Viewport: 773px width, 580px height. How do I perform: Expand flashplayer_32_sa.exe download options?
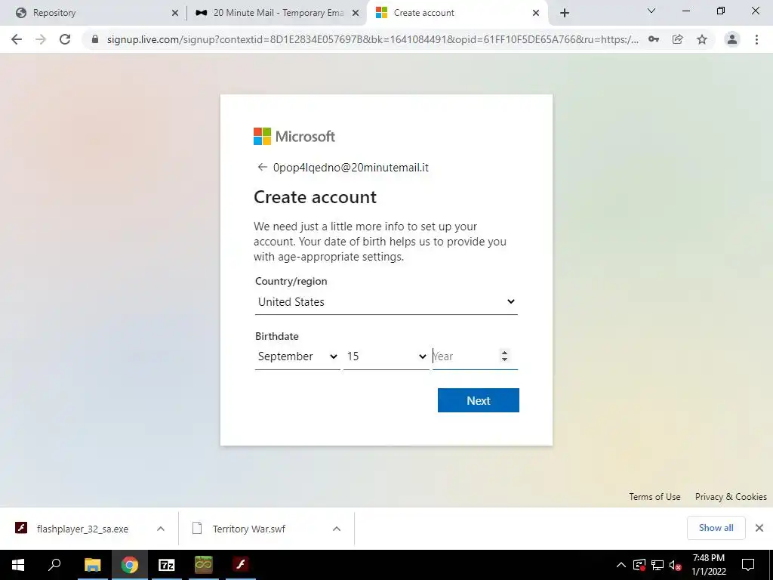coord(161,529)
